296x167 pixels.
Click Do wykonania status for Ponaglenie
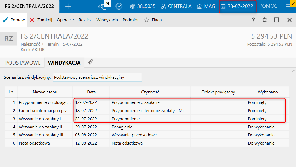[268, 127]
